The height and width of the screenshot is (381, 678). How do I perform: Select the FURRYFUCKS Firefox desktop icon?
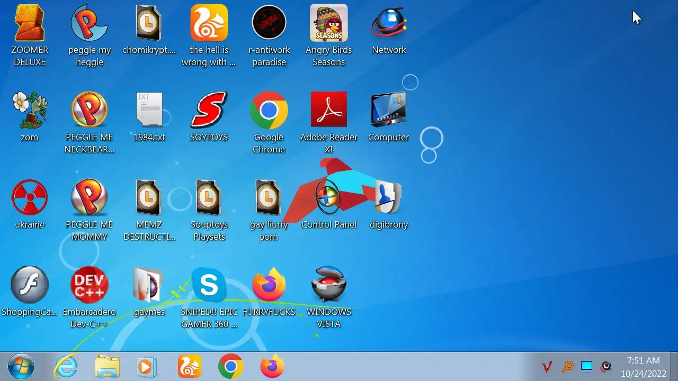[269, 285]
